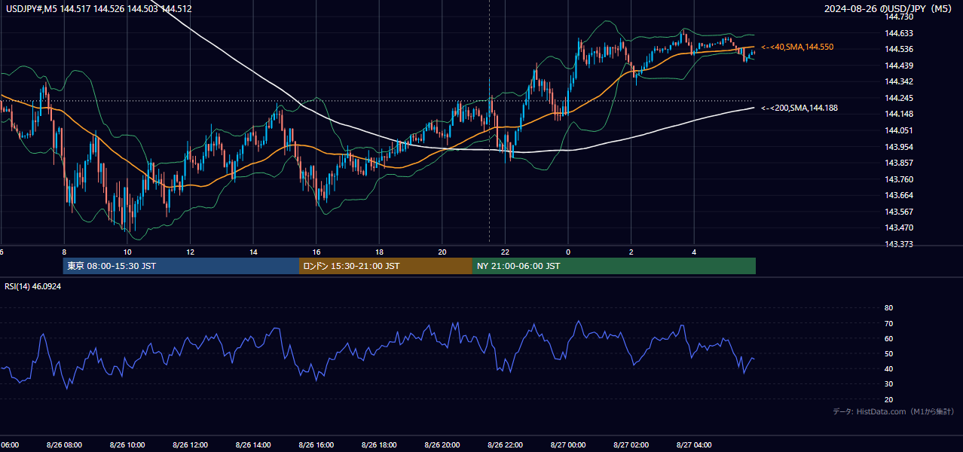Click RSI scale level 70

pos(888,323)
